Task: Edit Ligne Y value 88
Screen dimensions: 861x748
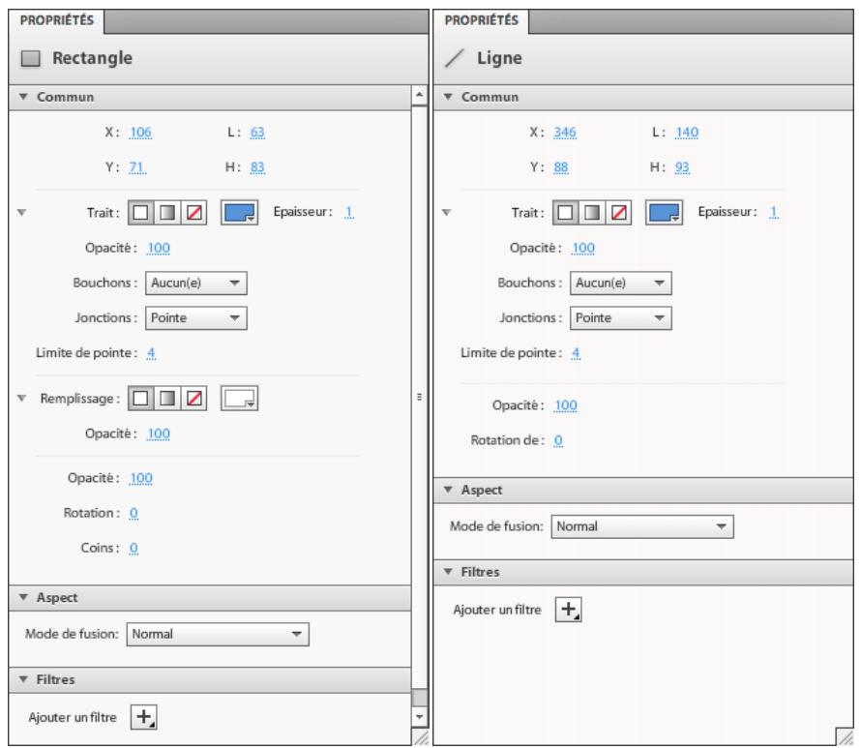Action: 561,167
